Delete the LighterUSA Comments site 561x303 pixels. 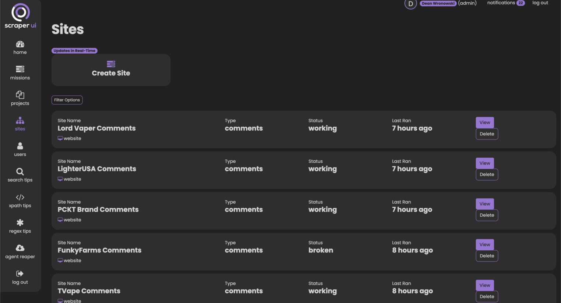(x=487, y=175)
